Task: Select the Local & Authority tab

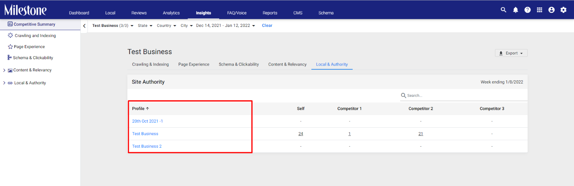Action: pos(332,65)
